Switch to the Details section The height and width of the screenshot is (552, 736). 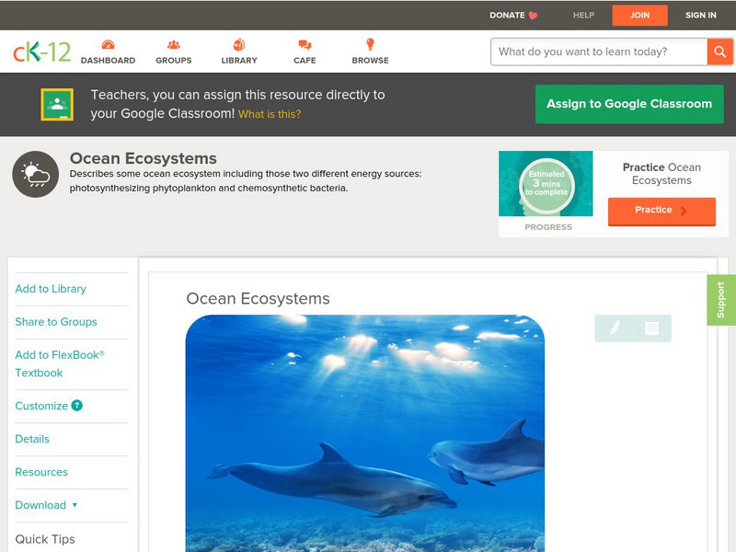click(x=34, y=439)
